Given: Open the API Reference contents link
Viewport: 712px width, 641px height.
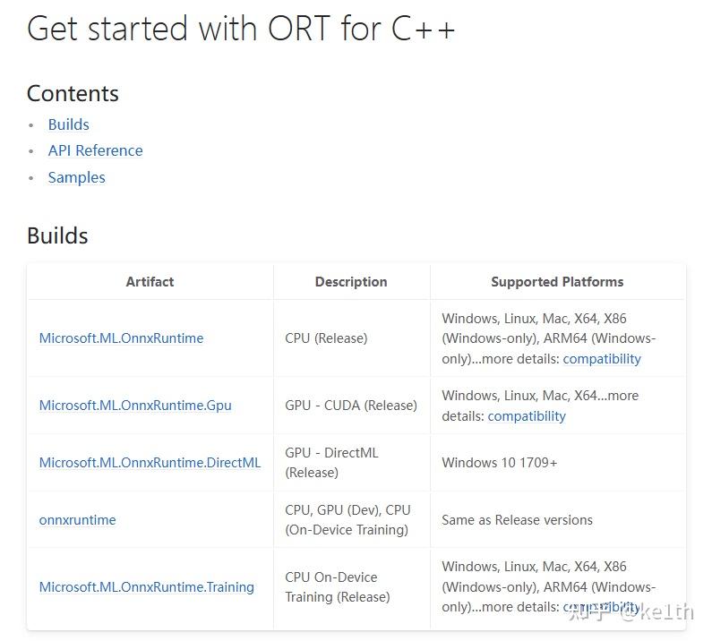Looking at the screenshot, I should [x=95, y=150].
